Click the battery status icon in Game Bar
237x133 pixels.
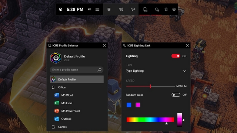point(89,10)
